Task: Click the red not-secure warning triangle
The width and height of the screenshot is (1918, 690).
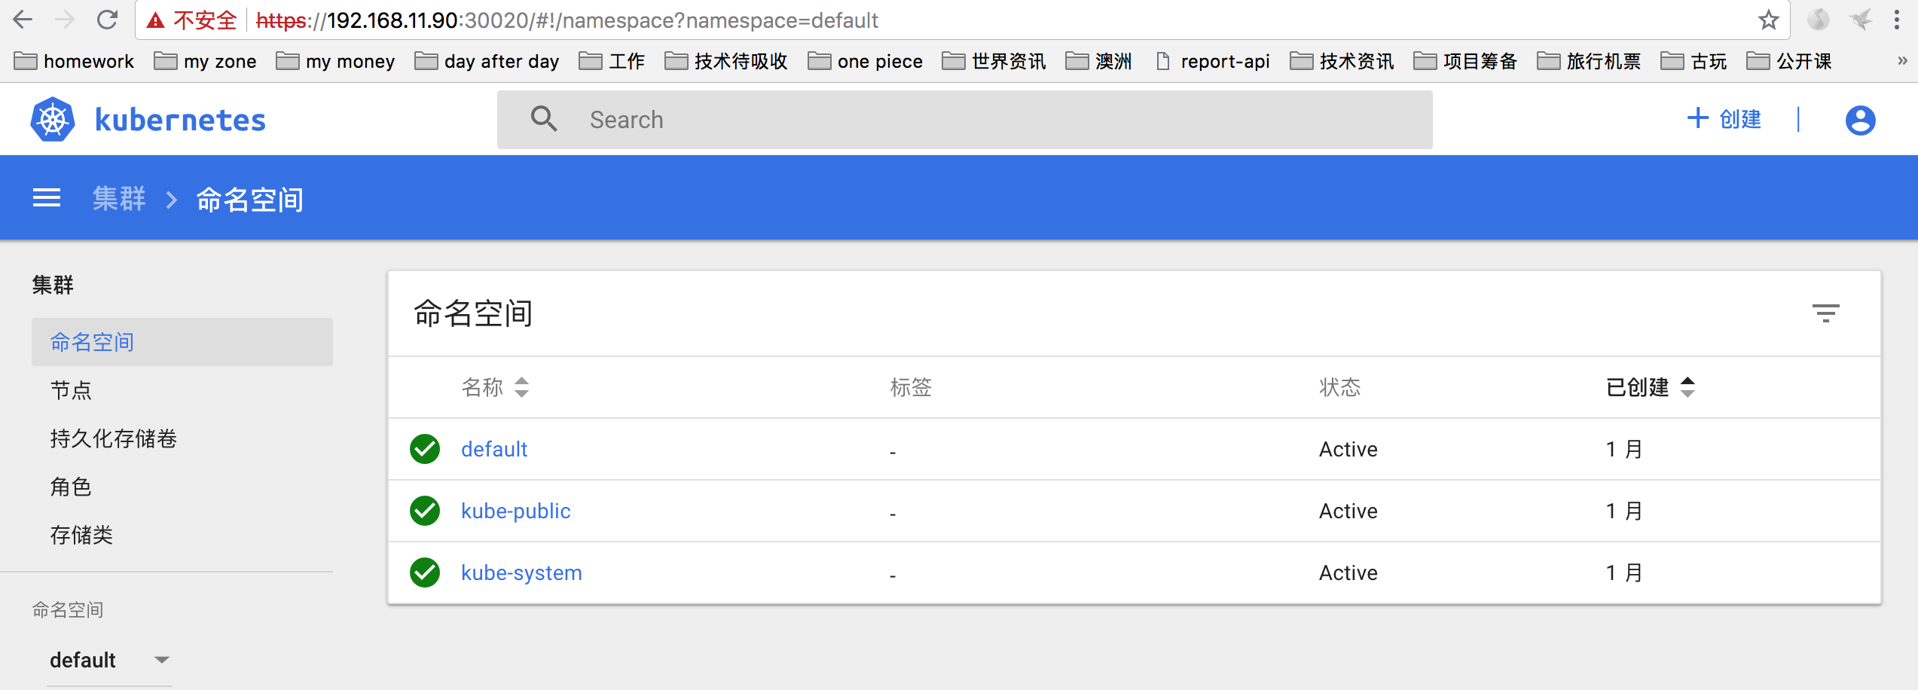Action: pyautogui.click(x=155, y=20)
